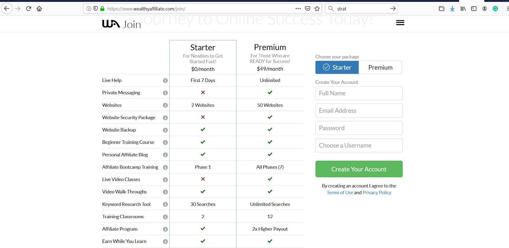
Task: Show info for Website Backup
Action: (165, 130)
